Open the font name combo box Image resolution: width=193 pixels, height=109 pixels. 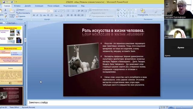point(40,11)
